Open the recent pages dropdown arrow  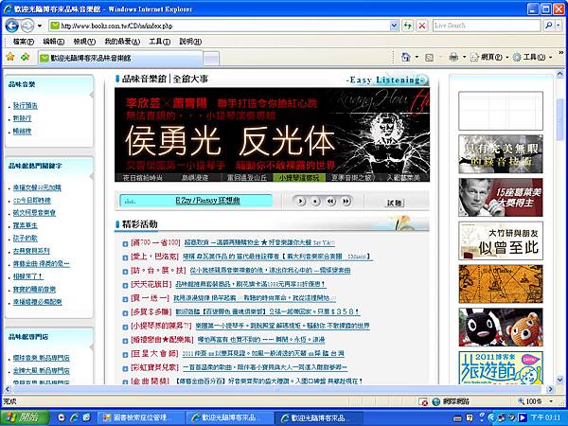click(40, 26)
